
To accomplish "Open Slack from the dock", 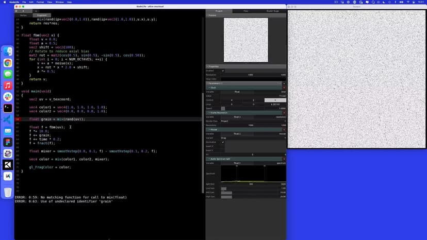I will pos(8,97).
